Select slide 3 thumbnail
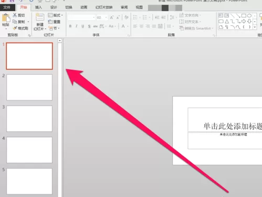Viewport: 262px width, 197px height. [29, 119]
